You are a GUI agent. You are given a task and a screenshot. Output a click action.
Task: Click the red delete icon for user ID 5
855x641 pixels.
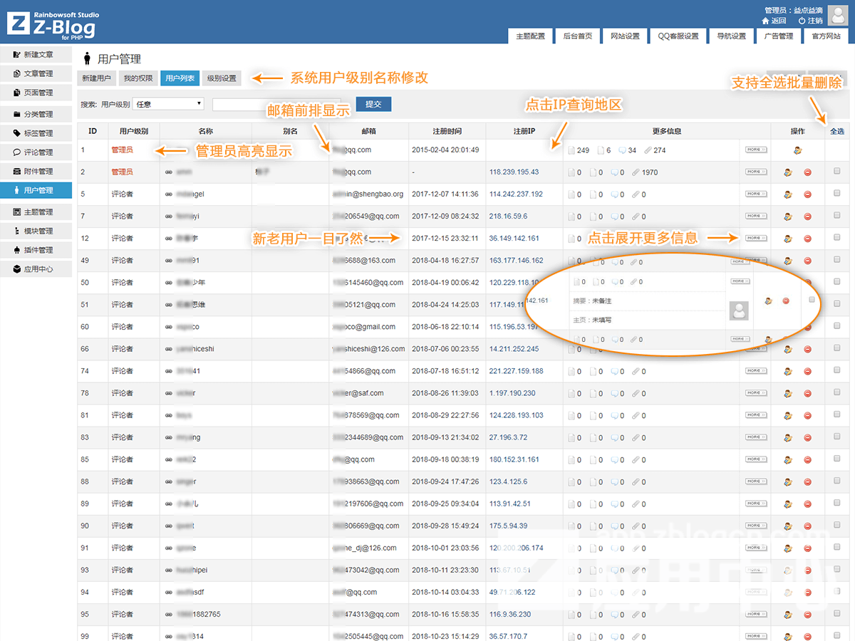click(807, 194)
